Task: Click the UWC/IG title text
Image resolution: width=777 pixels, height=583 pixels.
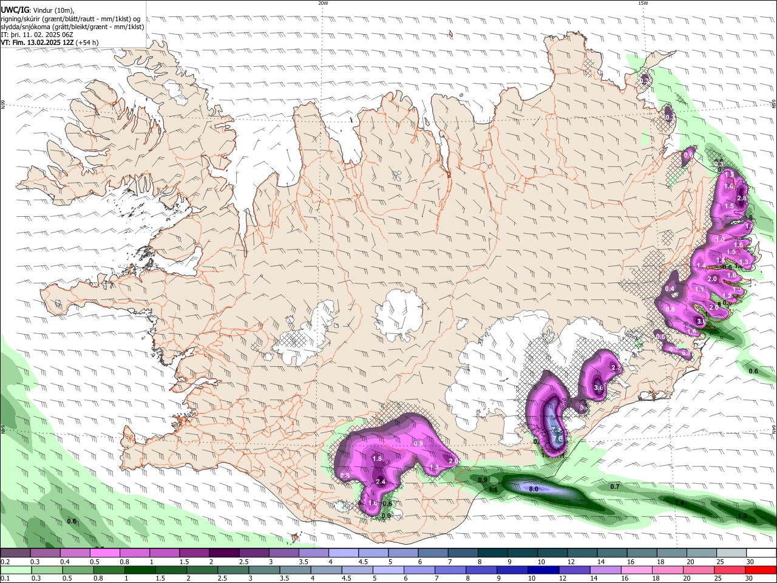Action: click(15, 10)
